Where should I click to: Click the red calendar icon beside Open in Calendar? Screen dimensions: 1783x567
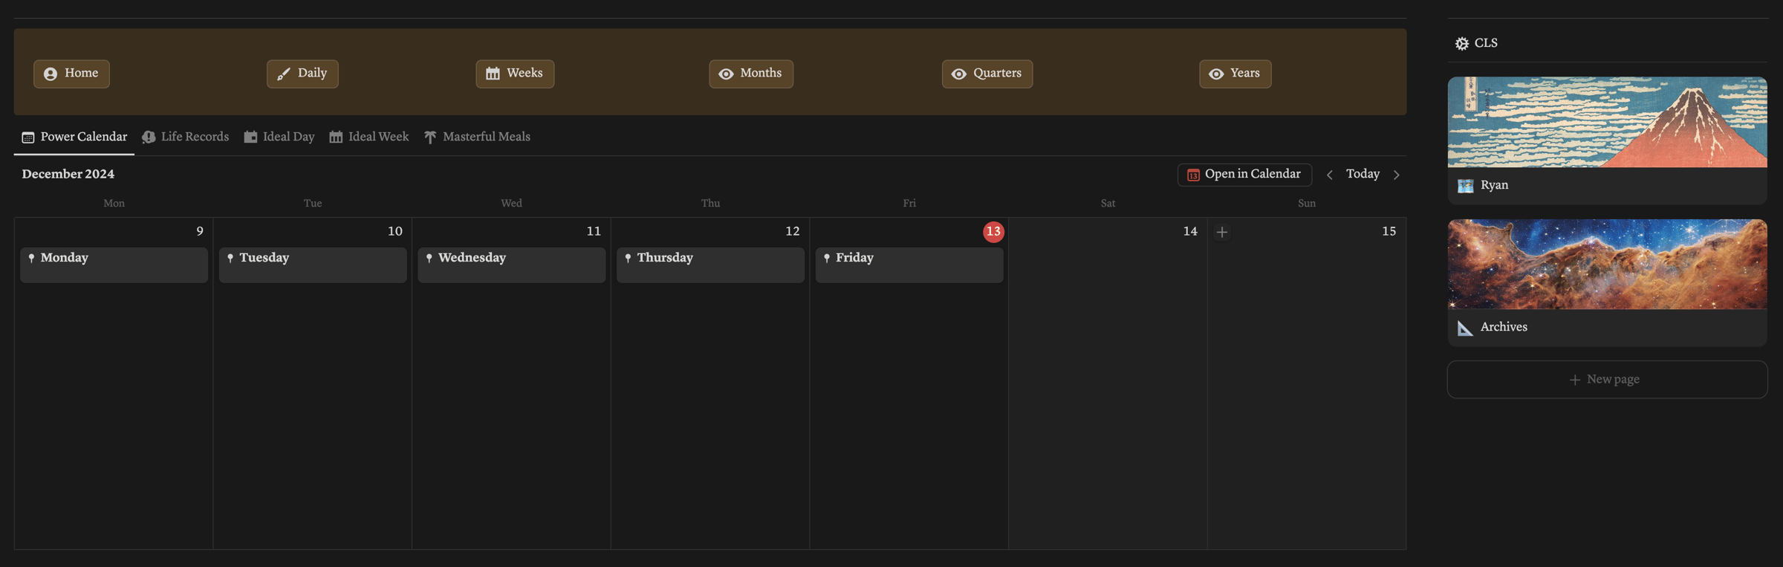click(1193, 175)
